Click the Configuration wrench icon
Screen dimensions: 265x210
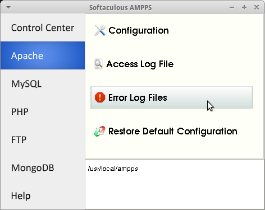pos(100,30)
